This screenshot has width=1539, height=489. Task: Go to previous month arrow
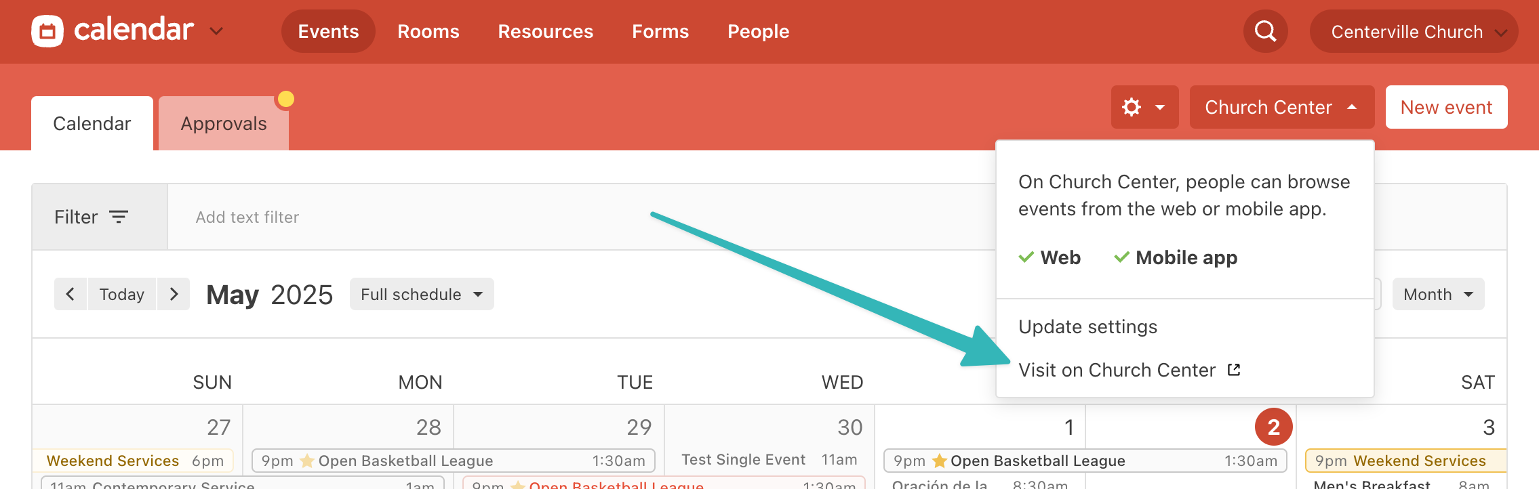coord(70,294)
